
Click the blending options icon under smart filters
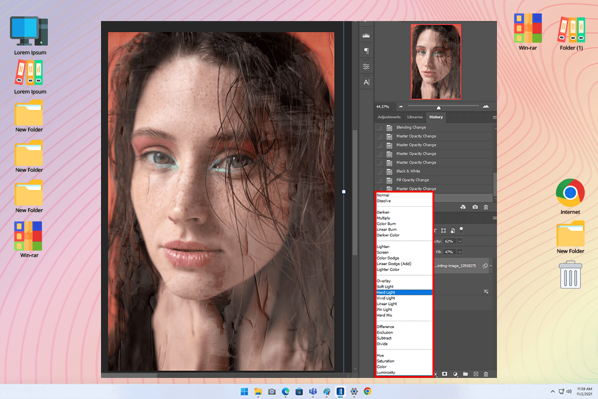(x=486, y=292)
